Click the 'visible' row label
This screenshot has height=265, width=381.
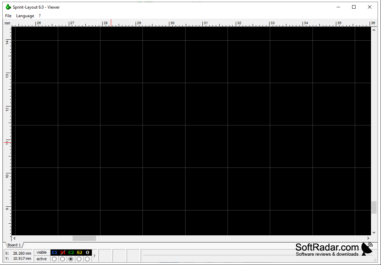(42, 253)
